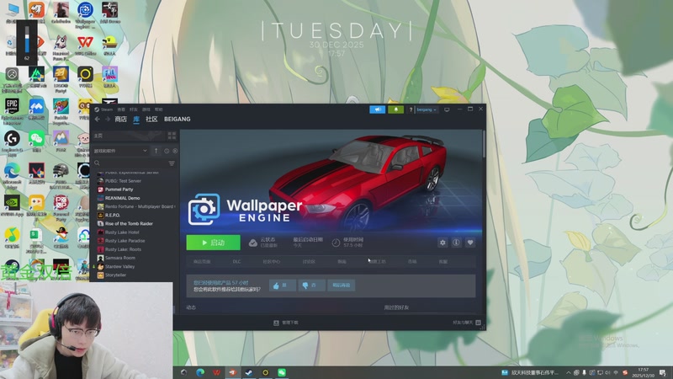Screen dimensions: 673x379
Task: Open the store page tab link
Action: coord(202,262)
